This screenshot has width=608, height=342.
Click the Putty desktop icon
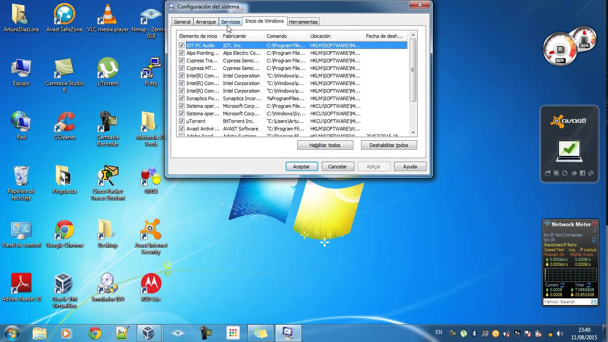pos(151,72)
